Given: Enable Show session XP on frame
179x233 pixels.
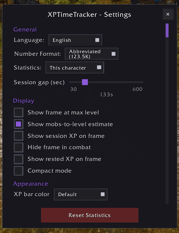Looking at the screenshot, I should (x=18, y=136).
